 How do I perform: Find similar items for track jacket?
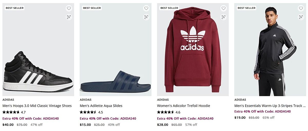point(301,17)
